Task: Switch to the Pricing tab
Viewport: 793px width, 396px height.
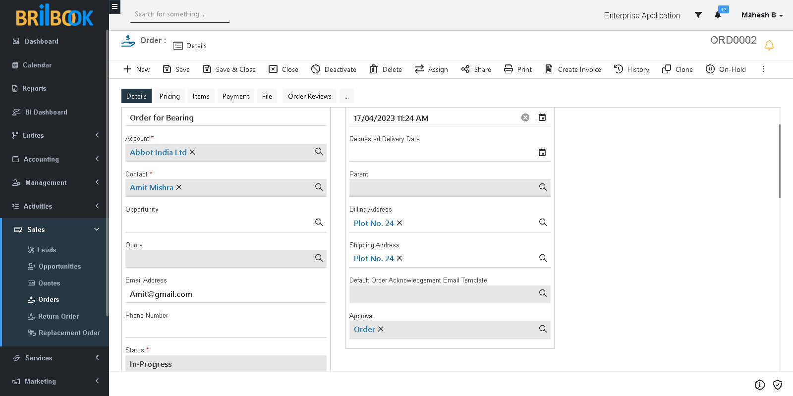Action: pyautogui.click(x=170, y=96)
